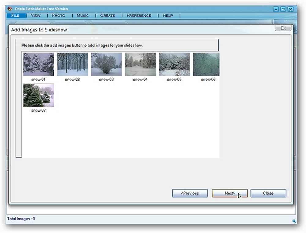This screenshot has height=233, width=306.
Task: Click the snow-04 file name label
Action: pyautogui.click(x=140, y=80)
